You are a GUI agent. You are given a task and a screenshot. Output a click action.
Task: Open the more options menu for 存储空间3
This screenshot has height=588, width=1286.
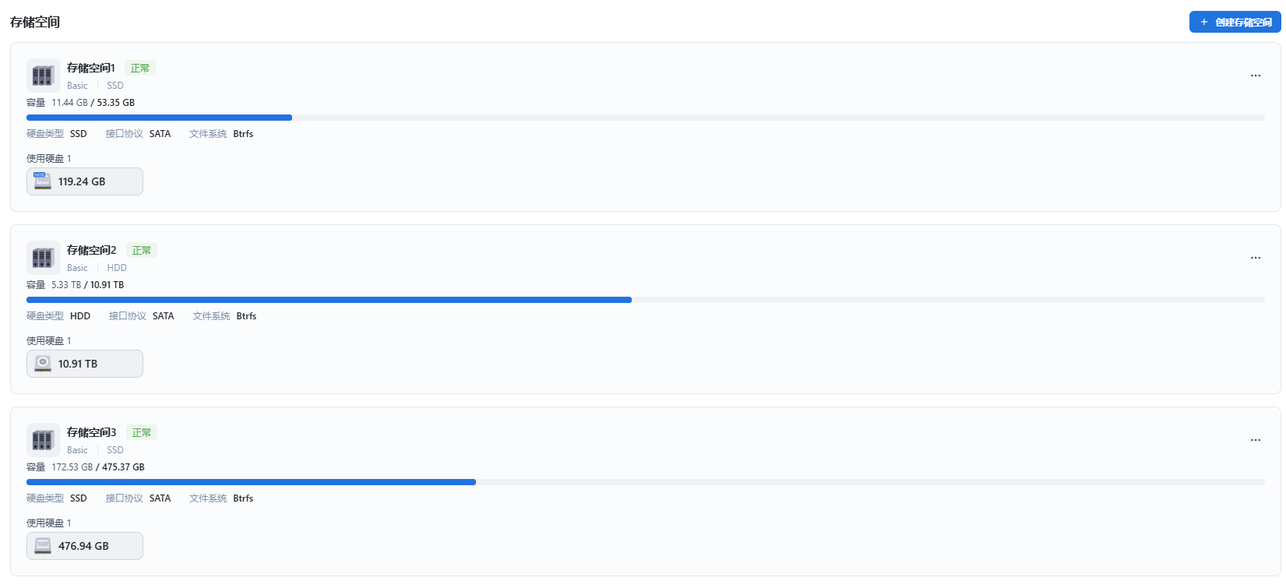click(1256, 440)
